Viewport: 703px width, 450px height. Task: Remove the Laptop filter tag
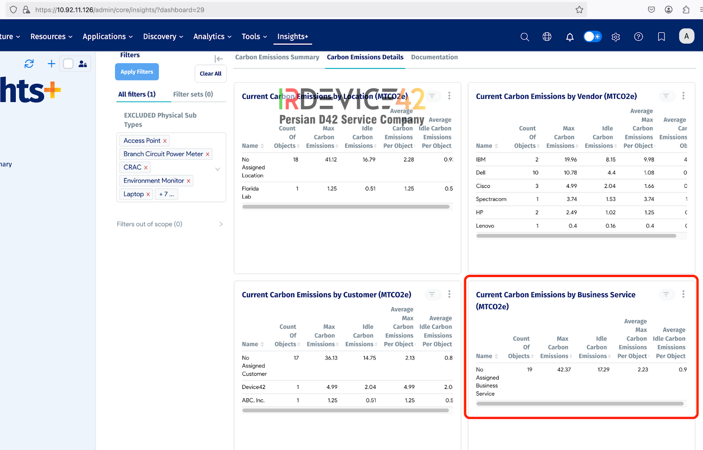(148, 194)
